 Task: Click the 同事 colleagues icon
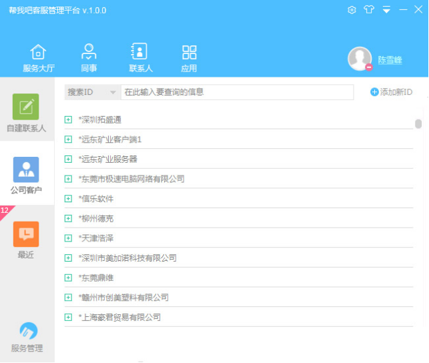[x=89, y=52]
